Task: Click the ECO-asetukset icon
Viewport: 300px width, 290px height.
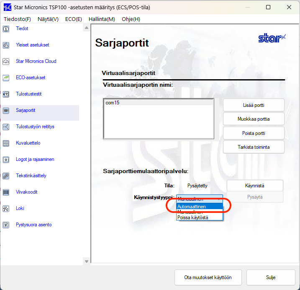Action: tap(6, 78)
